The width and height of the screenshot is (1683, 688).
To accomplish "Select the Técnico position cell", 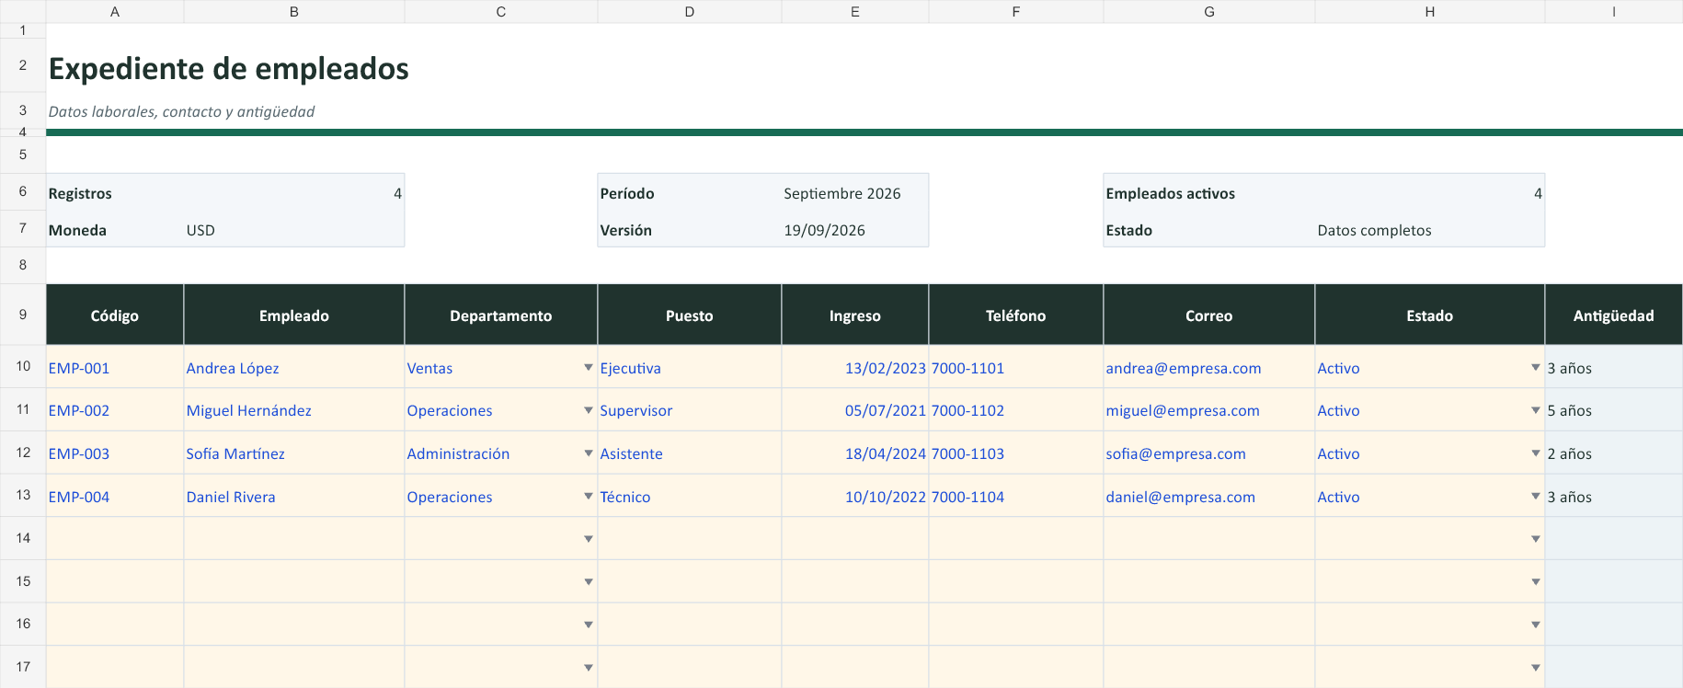I will pos(690,497).
